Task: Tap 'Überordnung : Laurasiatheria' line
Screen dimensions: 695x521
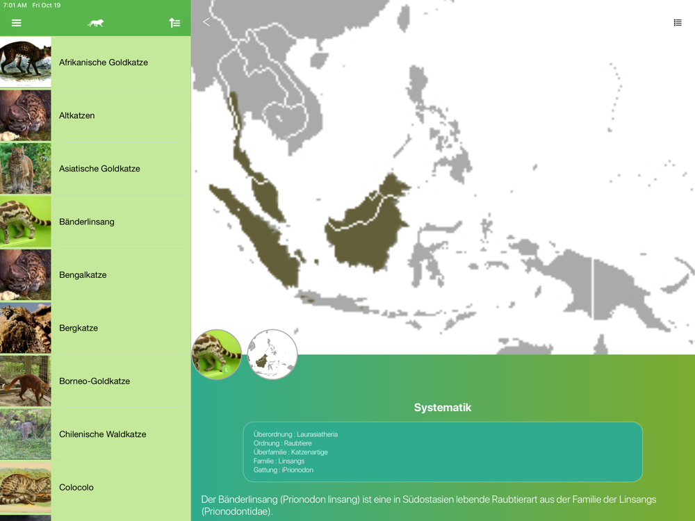Action: pyautogui.click(x=295, y=434)
